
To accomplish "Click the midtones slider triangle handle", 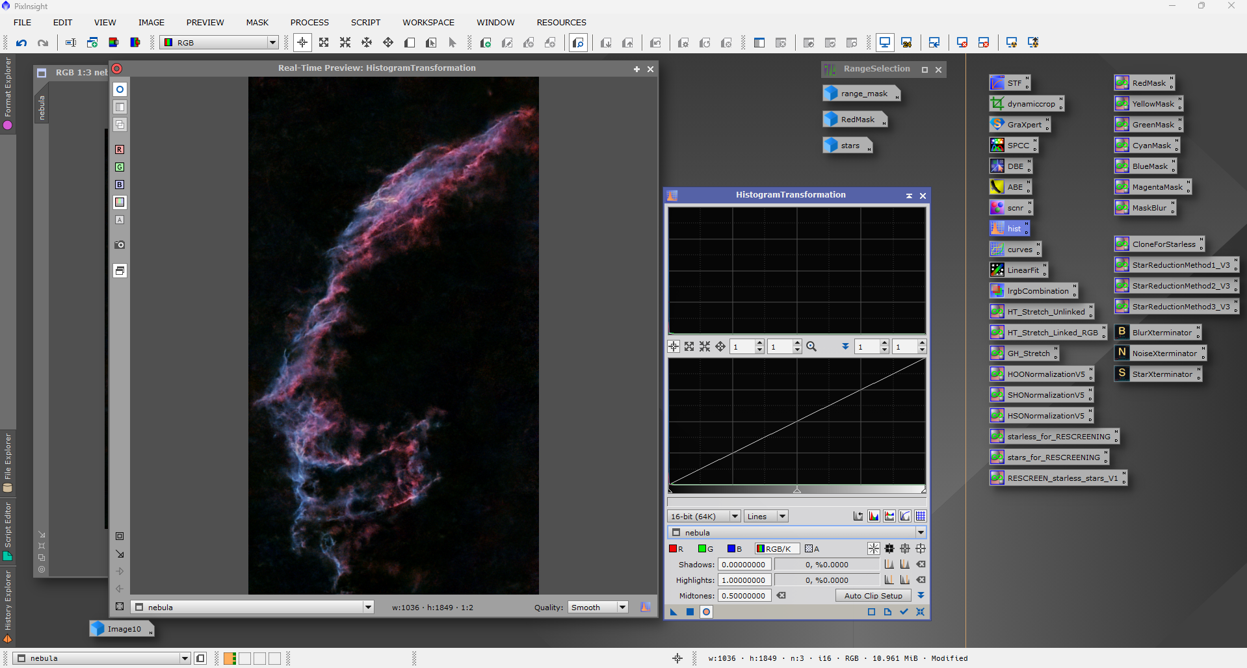I will (797, 490).
